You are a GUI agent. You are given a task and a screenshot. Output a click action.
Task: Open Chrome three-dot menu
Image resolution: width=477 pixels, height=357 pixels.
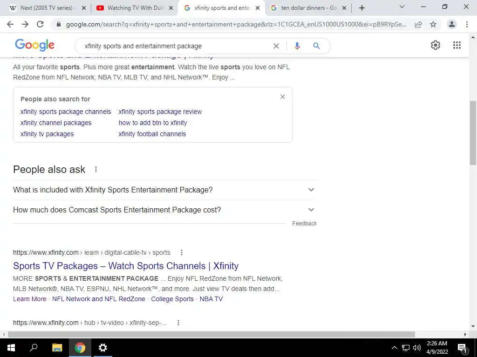coord(467,24)
